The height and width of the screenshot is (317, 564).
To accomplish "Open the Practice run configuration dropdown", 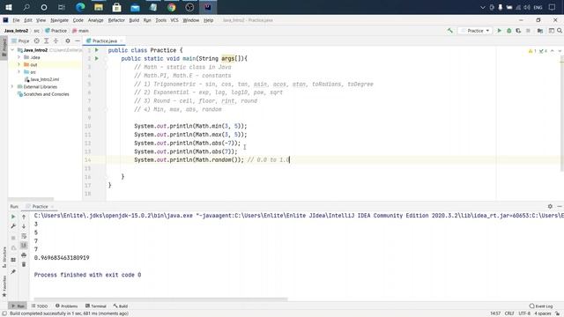I will tap(475, 31).
